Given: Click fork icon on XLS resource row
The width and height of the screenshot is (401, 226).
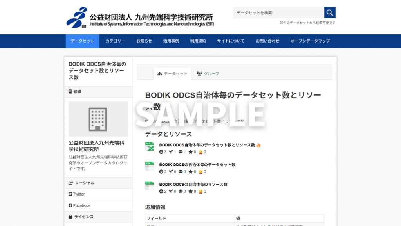Looking at the screenshot, I should coord(171,152).
